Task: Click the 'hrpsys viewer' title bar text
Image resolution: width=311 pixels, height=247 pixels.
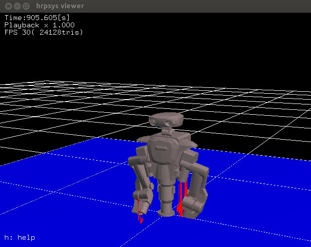Action: tap(60, 6)
